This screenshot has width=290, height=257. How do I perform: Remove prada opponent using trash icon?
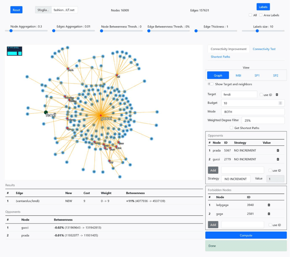pyautogui.click(x=278, y=150)
